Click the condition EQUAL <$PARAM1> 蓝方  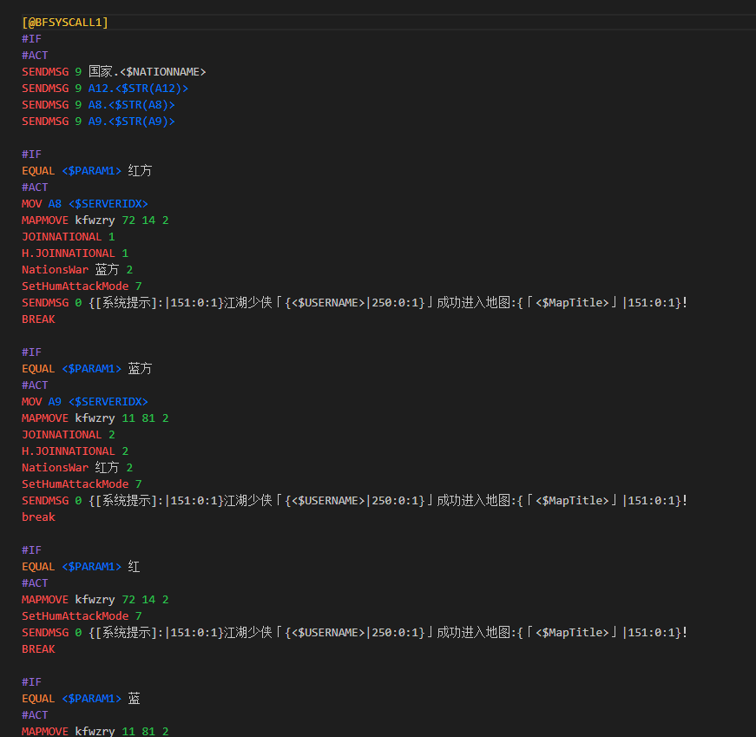[x=87, y=368]
